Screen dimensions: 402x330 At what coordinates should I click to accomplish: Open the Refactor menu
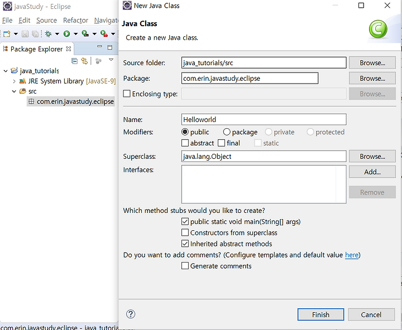pos(75,20)
